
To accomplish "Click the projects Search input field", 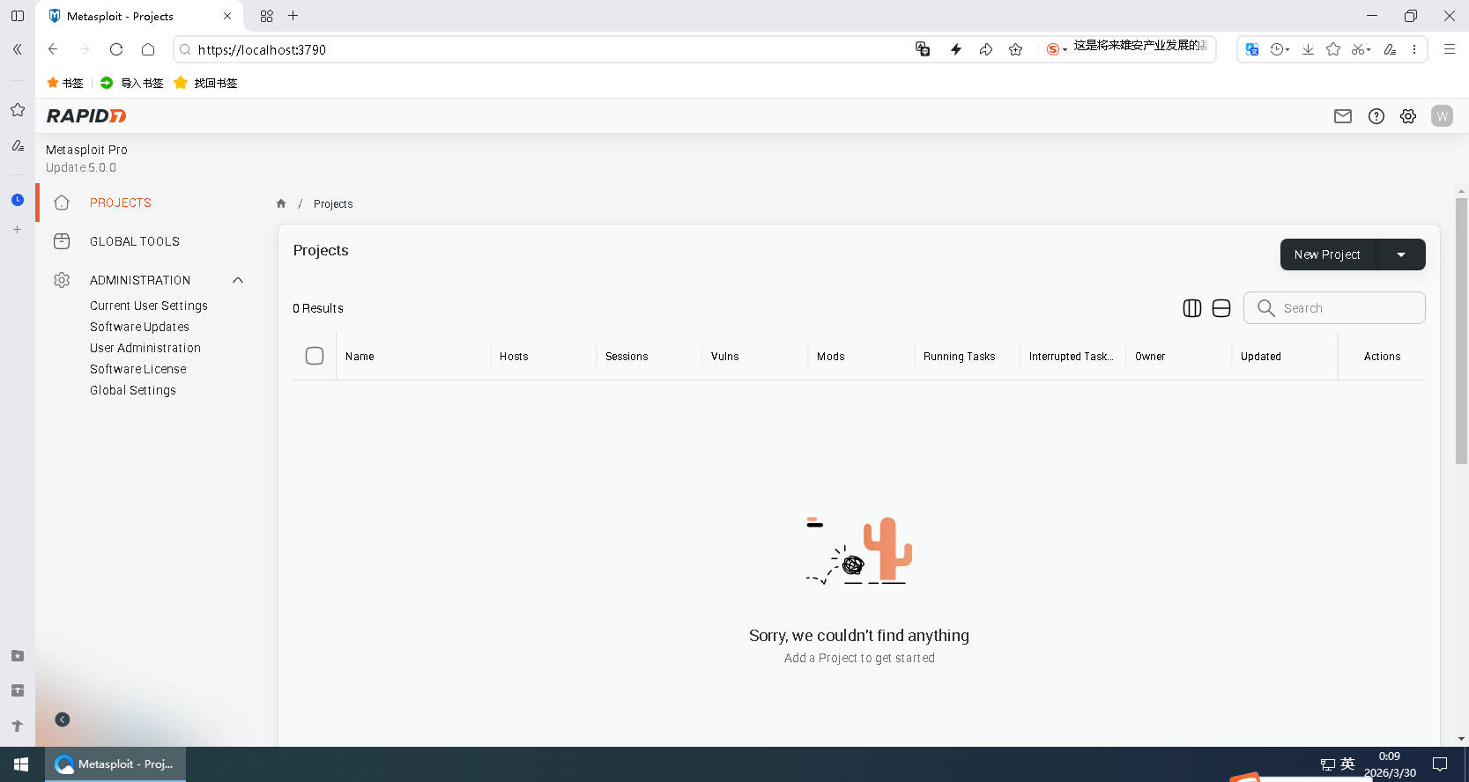I will click(1347, 308).
